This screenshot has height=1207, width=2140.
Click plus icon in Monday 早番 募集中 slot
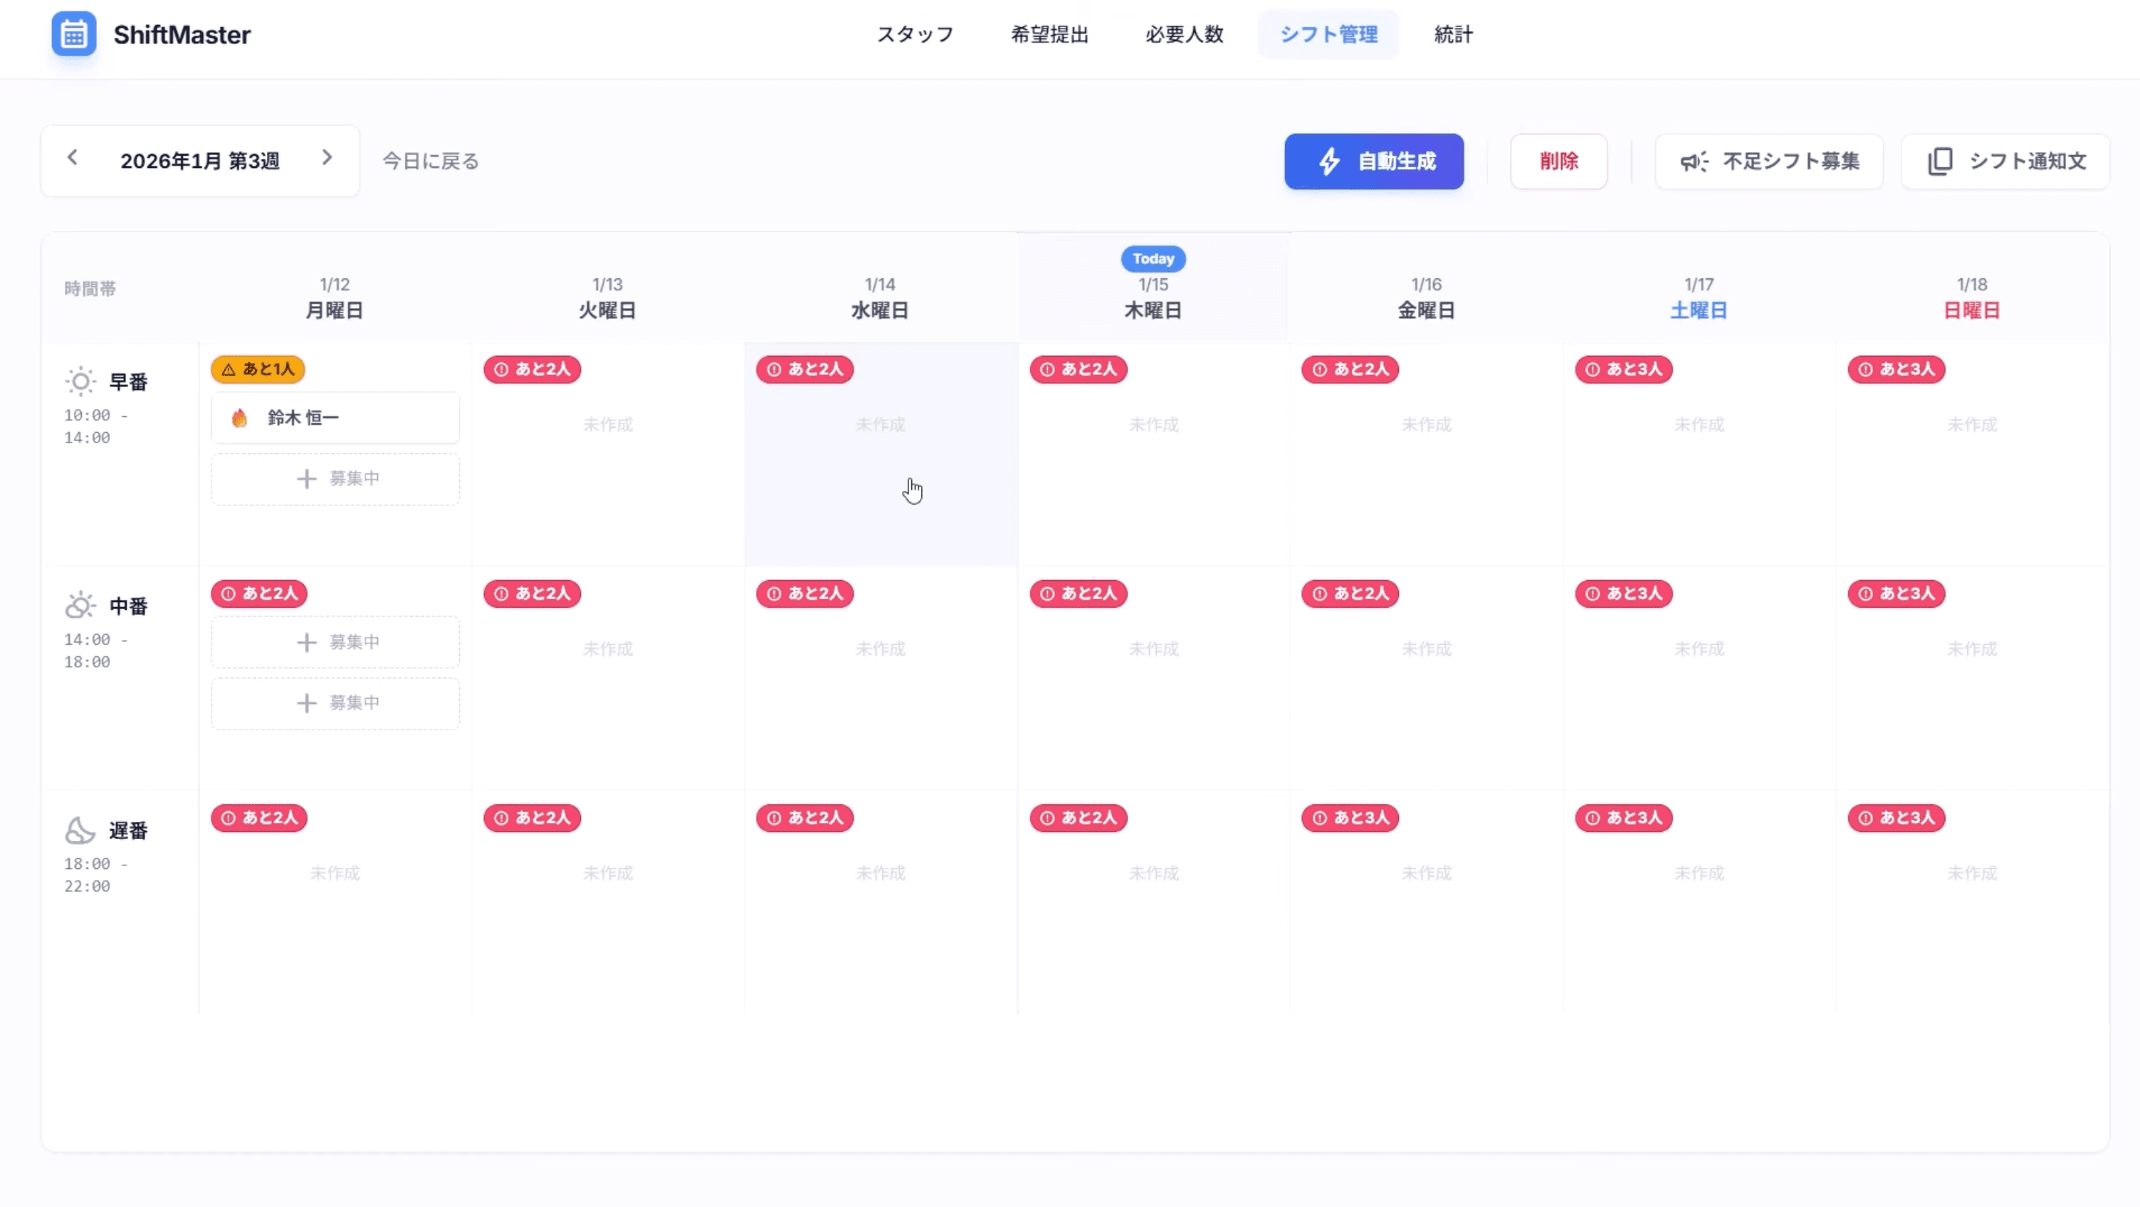click(x=307, y=479)
